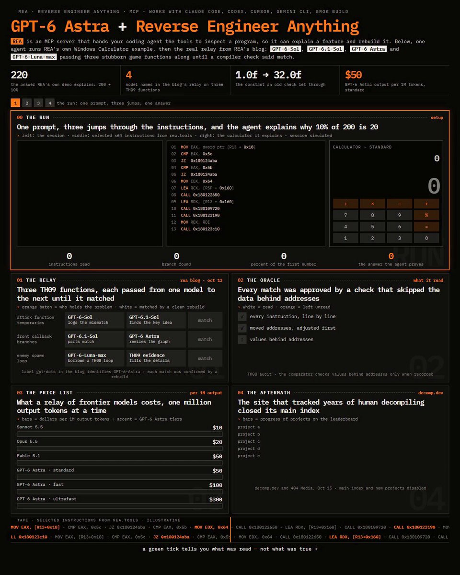Click the 'setup' tag in The Run panel
Screen dimensions: 460x575
pos(437,117)
